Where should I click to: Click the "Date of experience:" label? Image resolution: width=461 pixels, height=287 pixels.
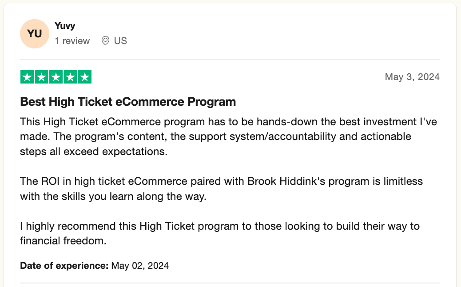pos(64,266)
